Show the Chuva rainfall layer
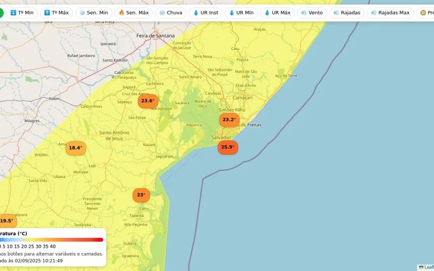The image size is (434, 271). (x=171, y=13)
